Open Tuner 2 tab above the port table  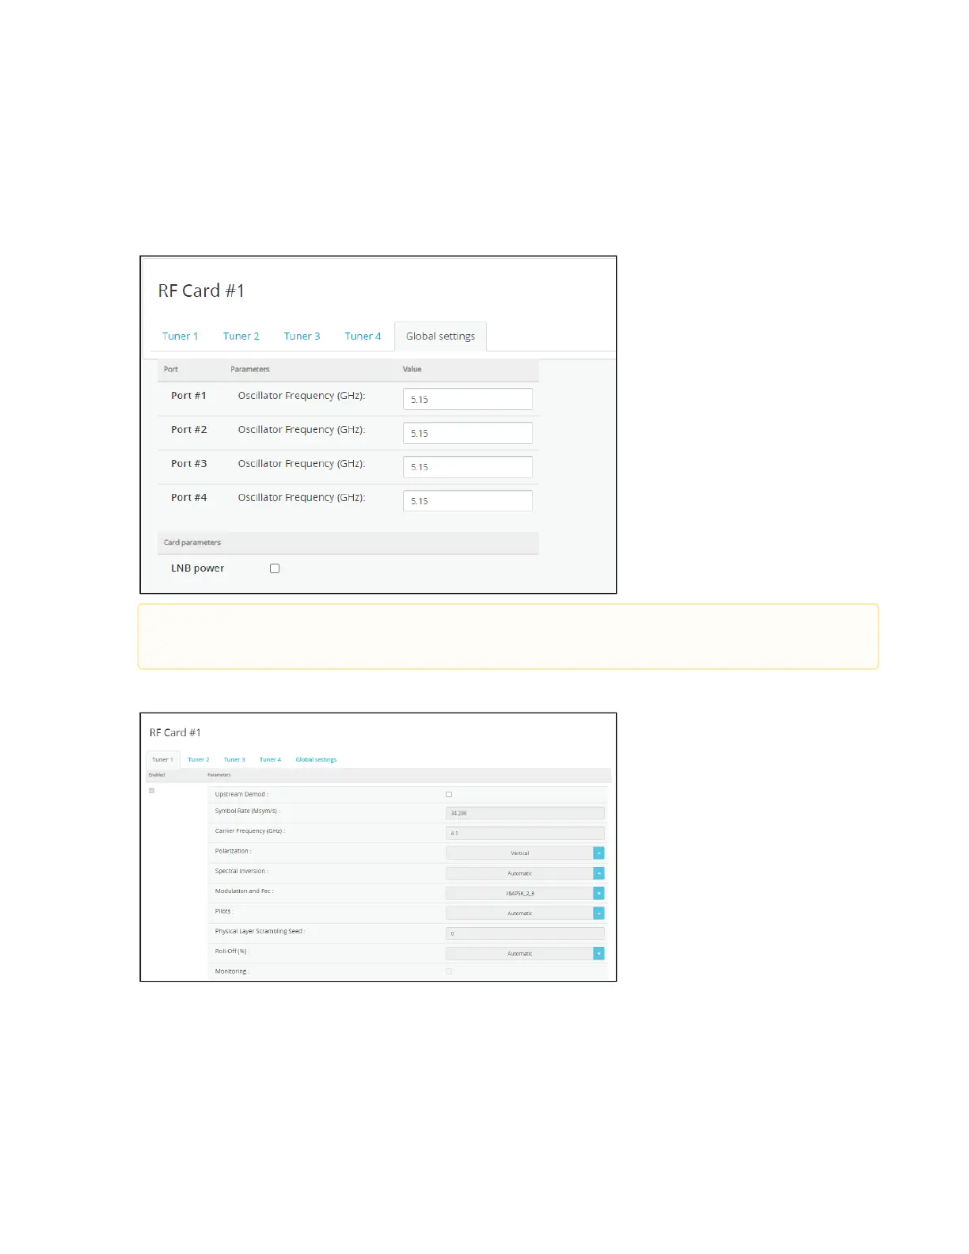point(241,336)
